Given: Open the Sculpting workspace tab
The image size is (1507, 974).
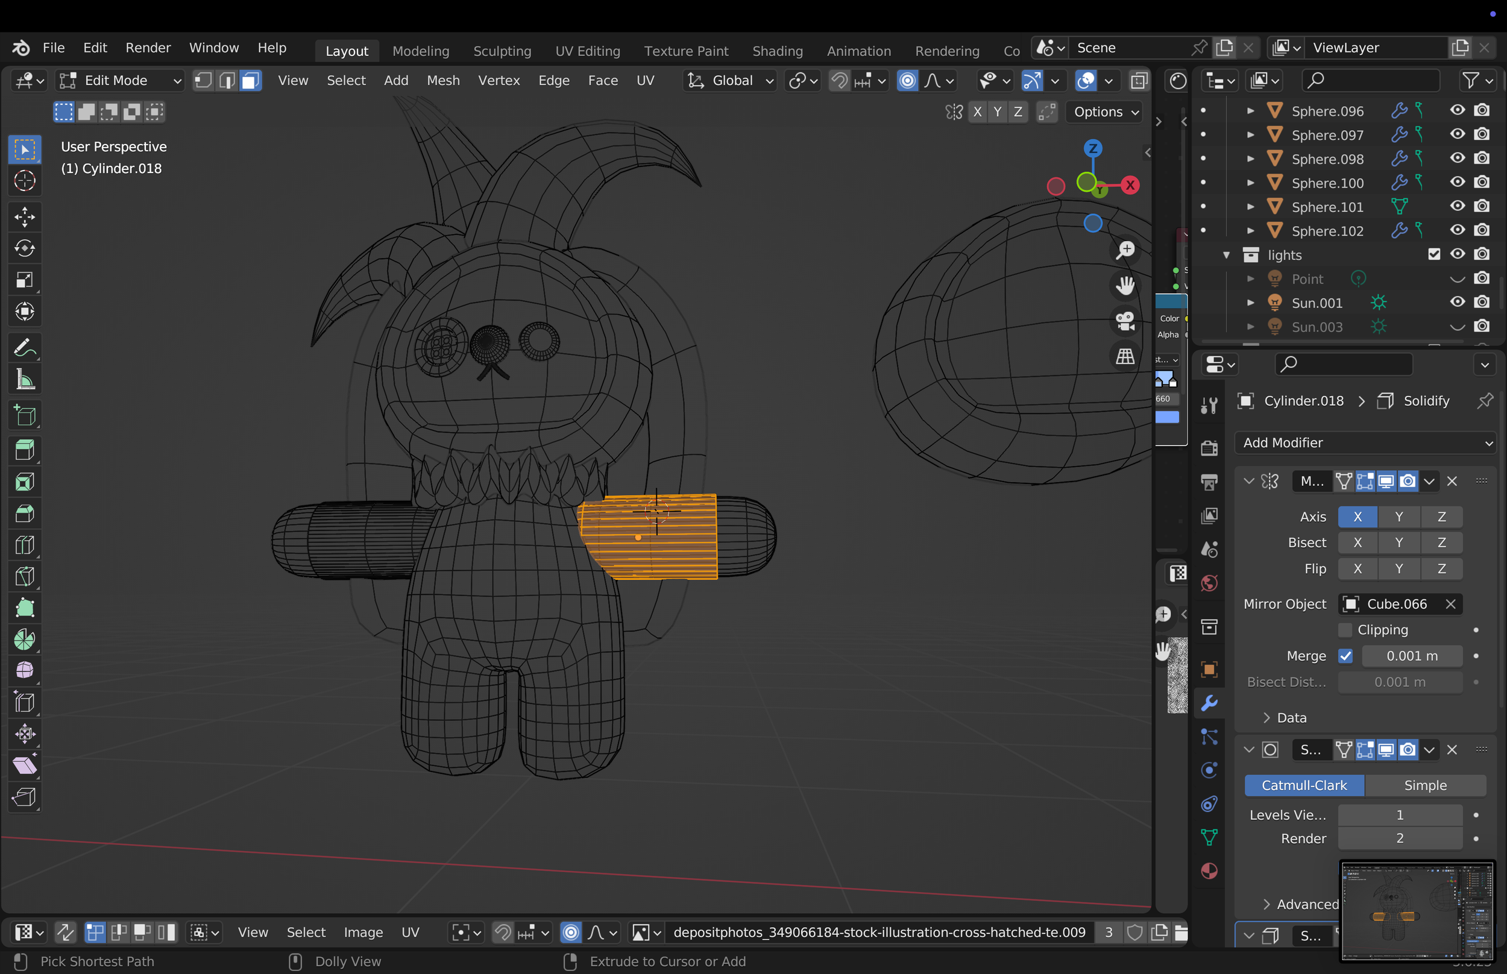Looking at the screenshot, I should tap(502, 51).
